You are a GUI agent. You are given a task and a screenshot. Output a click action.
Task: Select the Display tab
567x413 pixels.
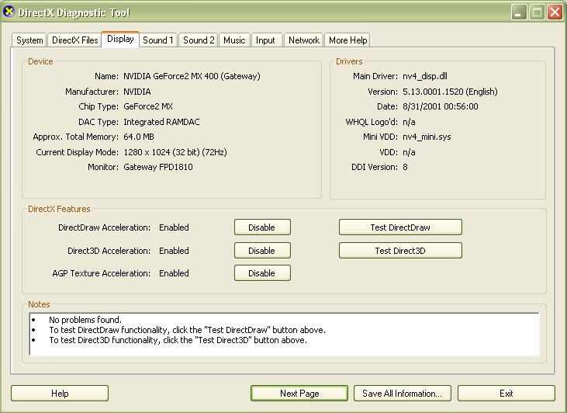tap(120, 39)
